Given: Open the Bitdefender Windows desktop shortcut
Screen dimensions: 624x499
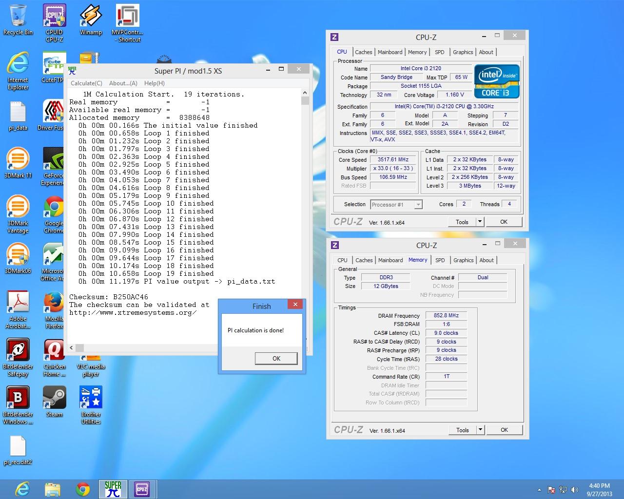Looking at the screenshot, I should 18,405.
